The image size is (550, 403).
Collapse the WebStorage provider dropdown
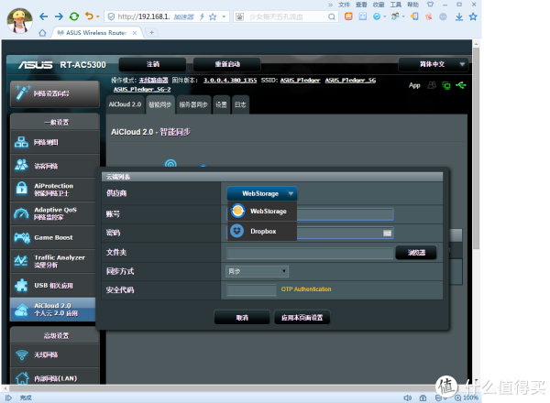pyautogui.click(x=262, y=193)
